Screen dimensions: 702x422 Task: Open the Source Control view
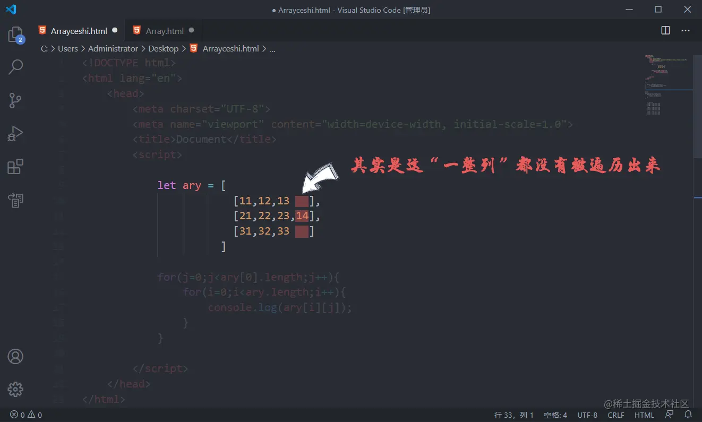pyautogui.click(x=15, y=100)
